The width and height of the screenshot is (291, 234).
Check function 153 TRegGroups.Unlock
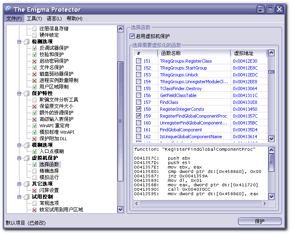coord(138,75)
